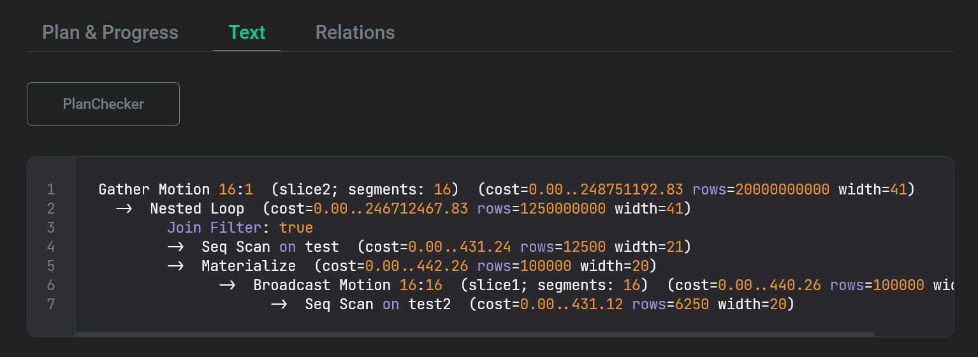Switch to the Plan & Progress tab
Viewport: 978px width, 357px height.
pos(110,33)
